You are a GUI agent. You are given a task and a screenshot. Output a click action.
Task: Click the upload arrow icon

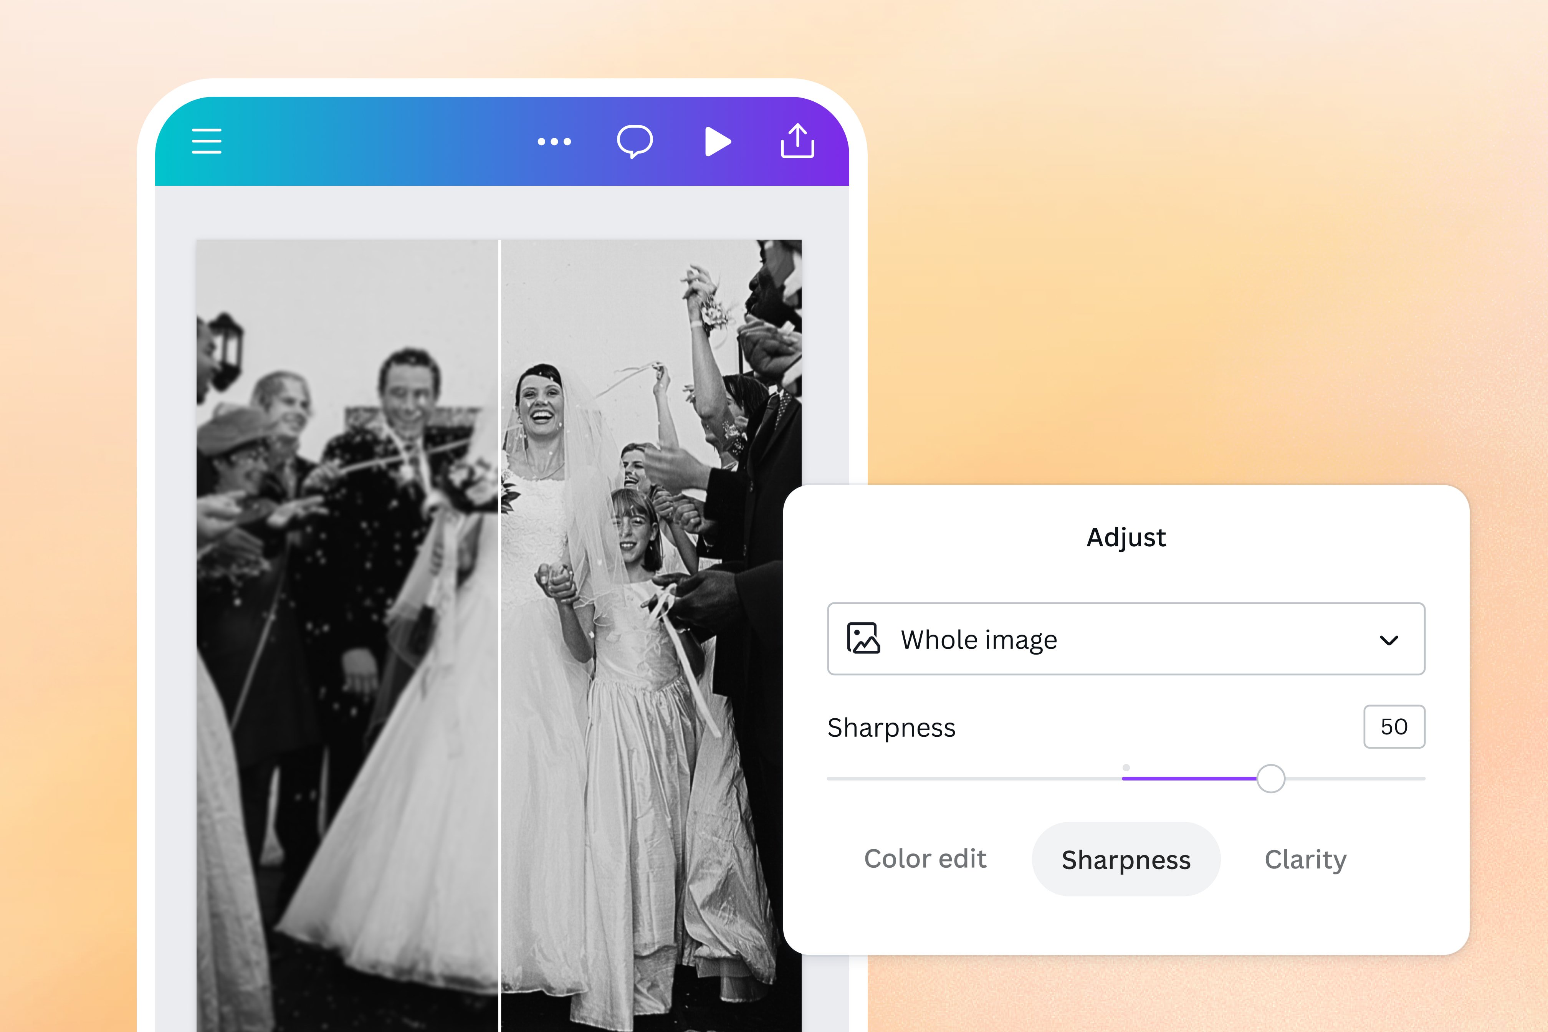797,141
